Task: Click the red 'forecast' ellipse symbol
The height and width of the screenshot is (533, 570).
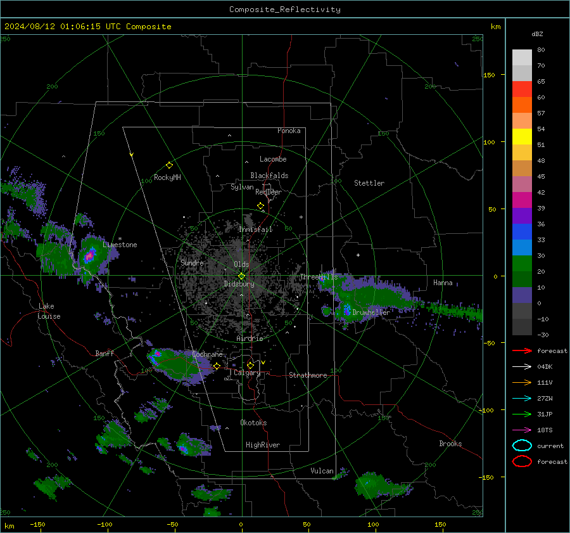Action: click(x=522, y=461)
